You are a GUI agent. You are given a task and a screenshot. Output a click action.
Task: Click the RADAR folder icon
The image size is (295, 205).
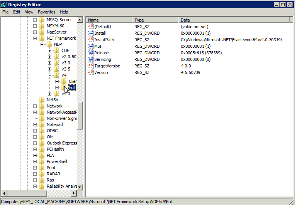coord(42,174)
